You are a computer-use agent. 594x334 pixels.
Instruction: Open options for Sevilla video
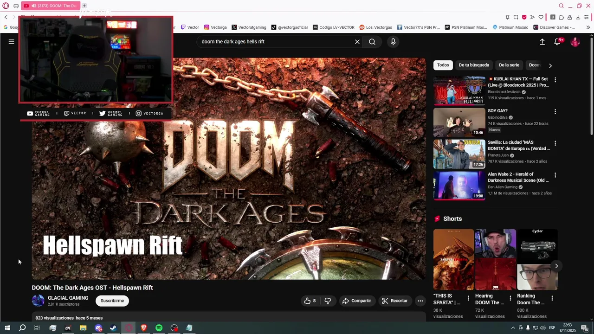(x=555, y=143)
